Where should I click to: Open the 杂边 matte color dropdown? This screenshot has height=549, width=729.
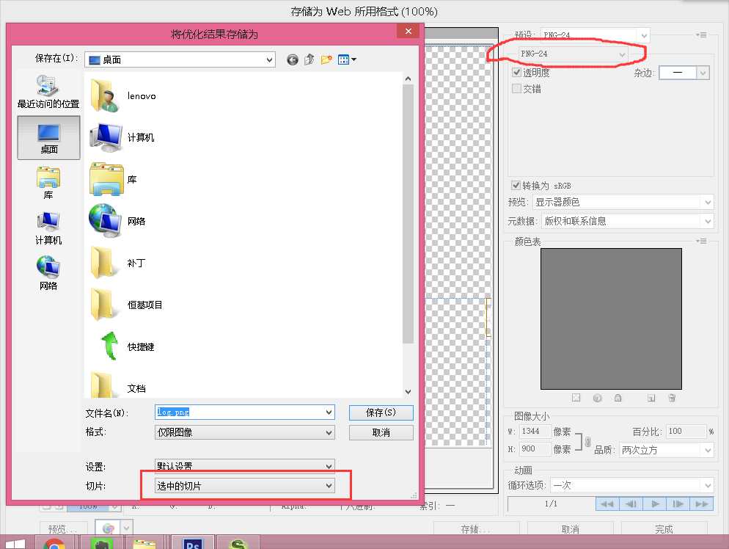684,73
